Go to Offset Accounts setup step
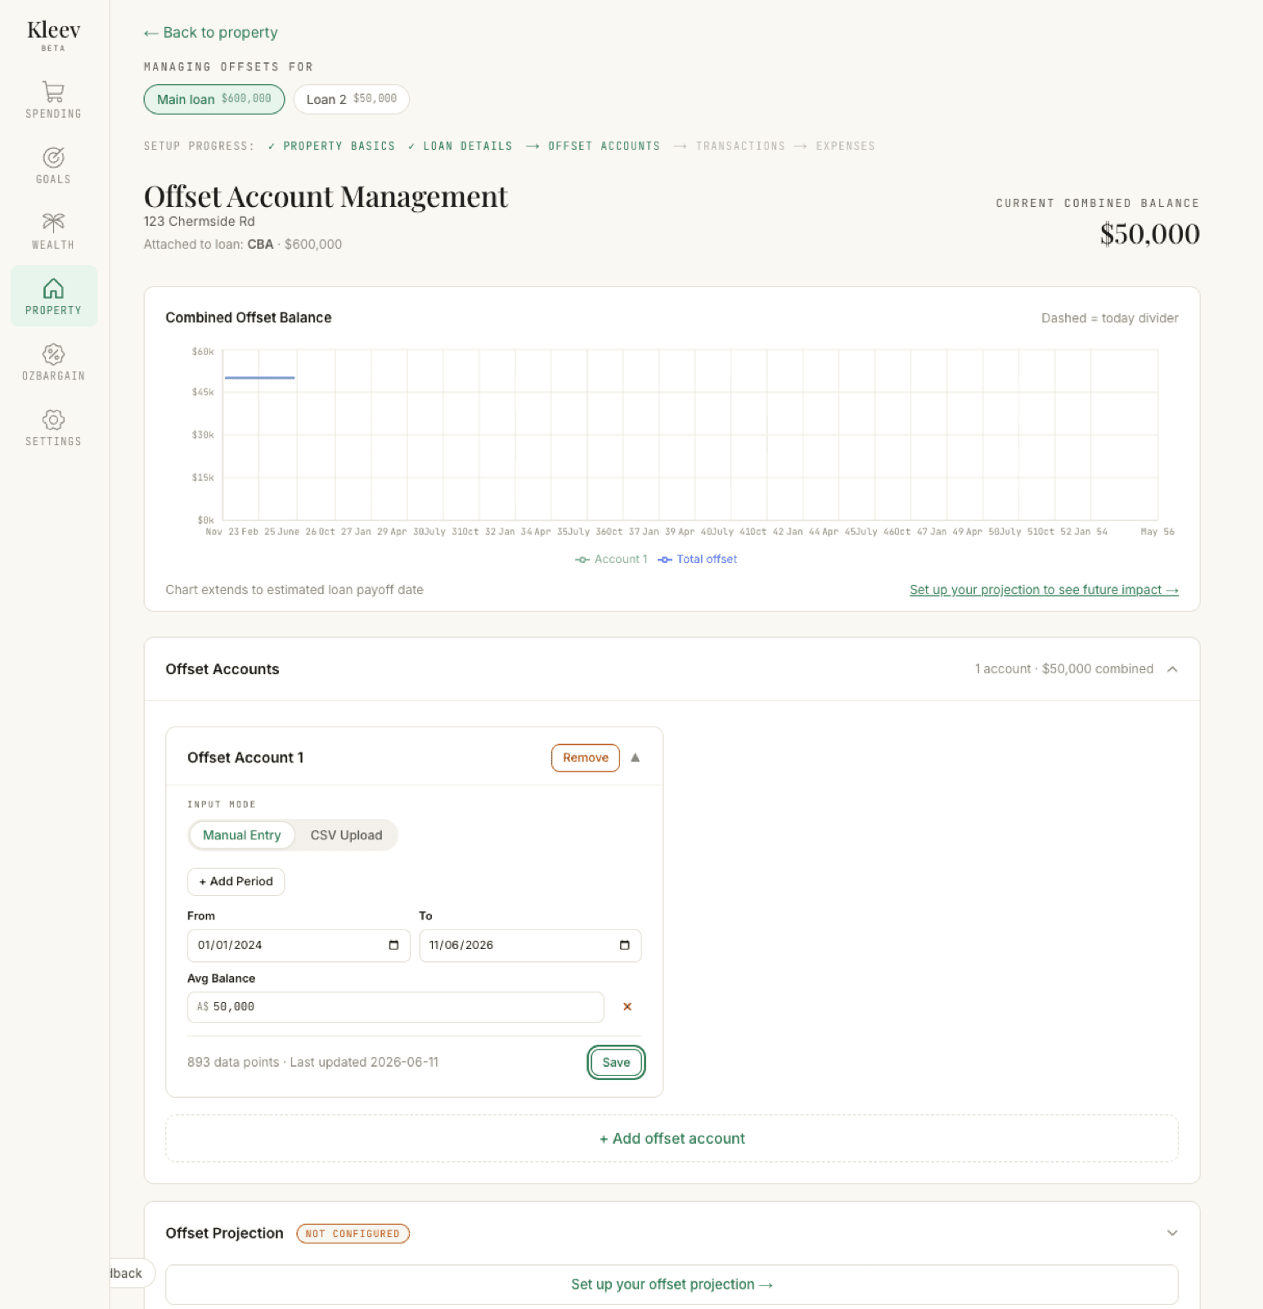Screen dimensions: 1263x1309 click(593, 146)
